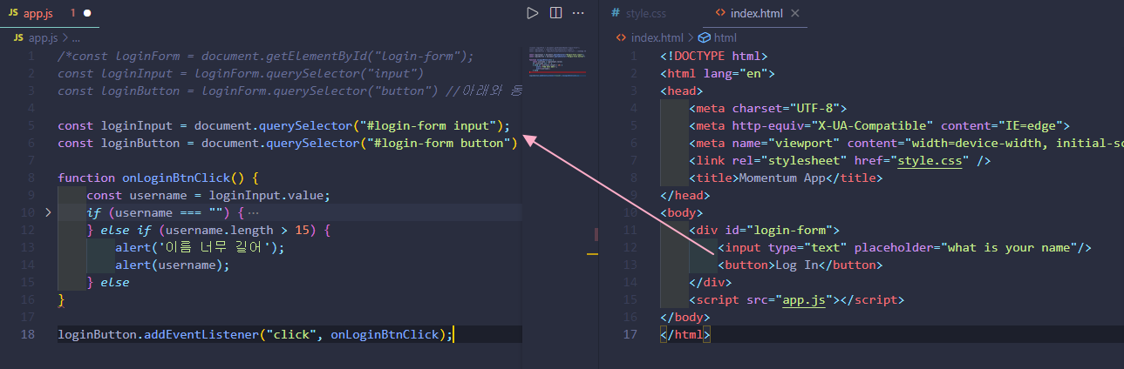Open the ellipsis breadcrumb after app.js
Screen dimensions: 1124x369
[76, 37]
